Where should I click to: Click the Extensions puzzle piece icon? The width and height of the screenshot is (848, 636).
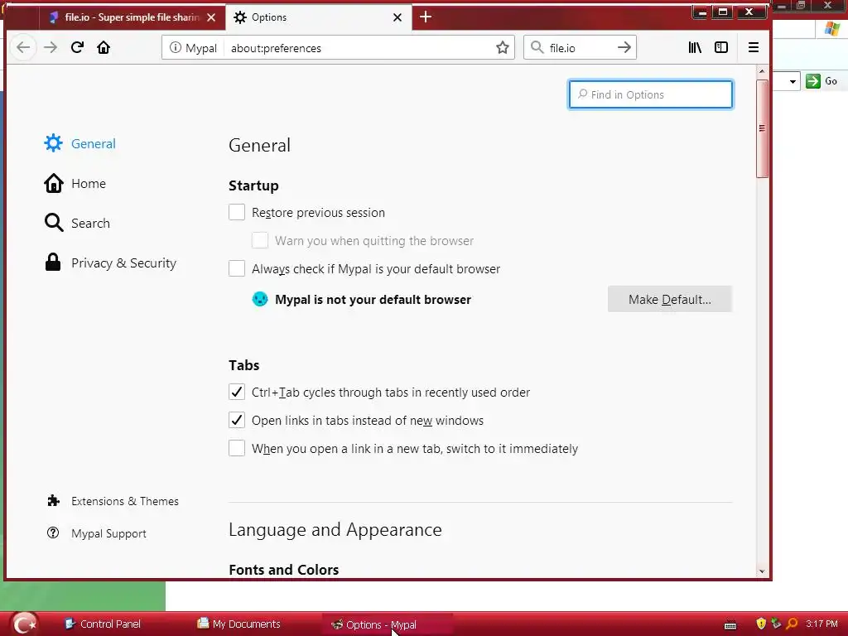click(53, 501)
